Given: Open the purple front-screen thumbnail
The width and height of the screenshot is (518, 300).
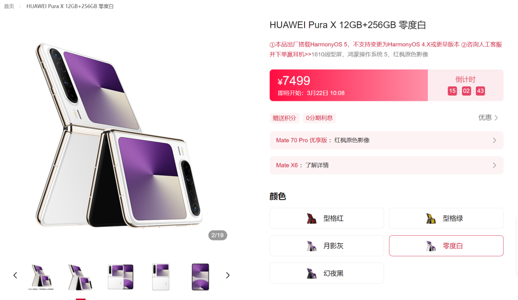Looking at the screenshot, I should 200,277.
